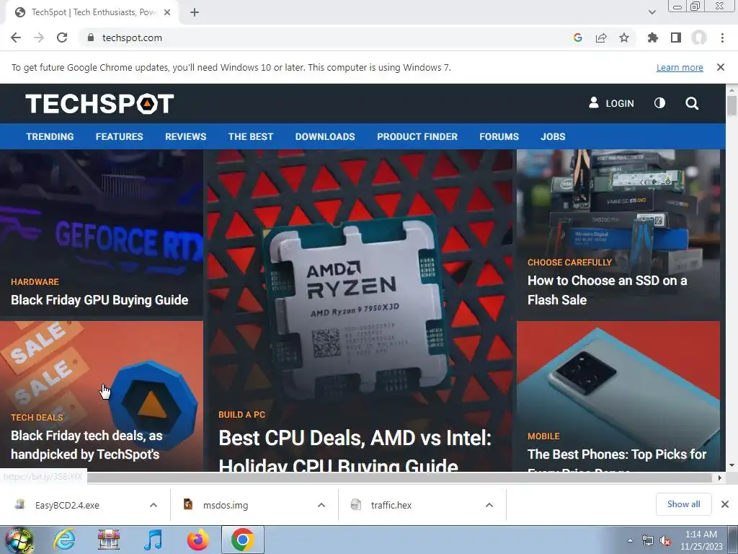738x554 pixels.
Task: Click the TECH DEALS label
Action: pyautogui.click(x=37, y=418)
